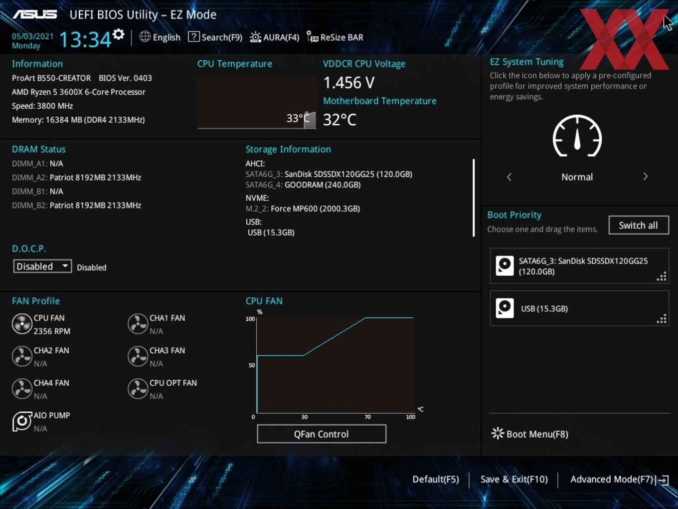Click the Normal tuning profile label
The height and width of the screenshot is (509, 678).
pyautogui.click(x=577, y=177)
